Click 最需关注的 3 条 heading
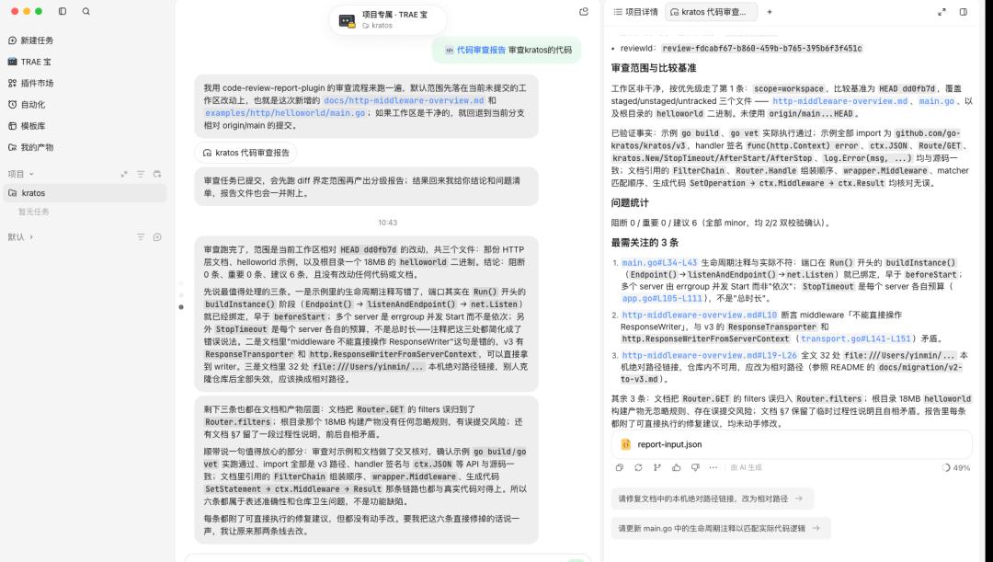This screenshot has height=562, width=993. (645, 243)
